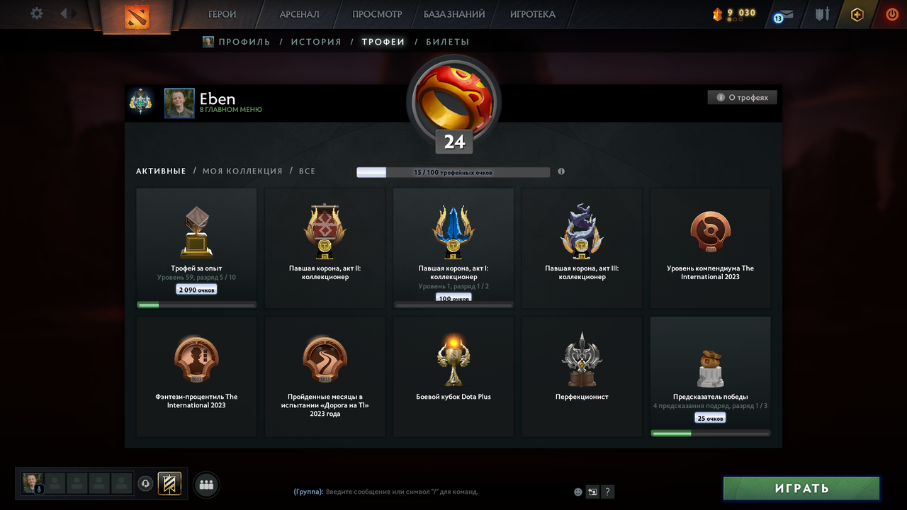This screenshot has width=907, height=510.
Task: Open the party friends group icon
Action: 206,485
